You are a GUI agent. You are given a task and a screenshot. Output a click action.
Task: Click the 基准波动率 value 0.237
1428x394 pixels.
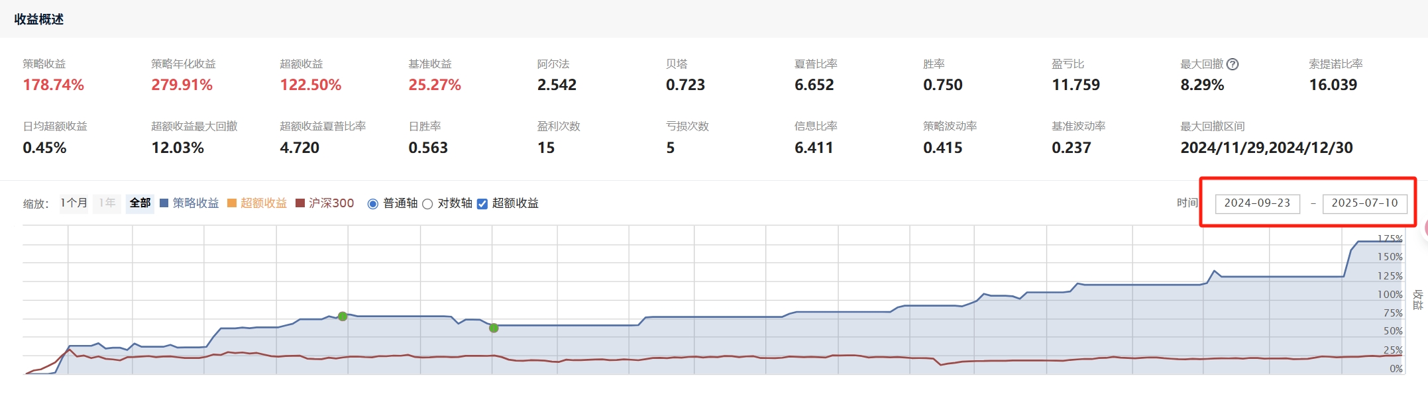click(x=1071, y=148)
